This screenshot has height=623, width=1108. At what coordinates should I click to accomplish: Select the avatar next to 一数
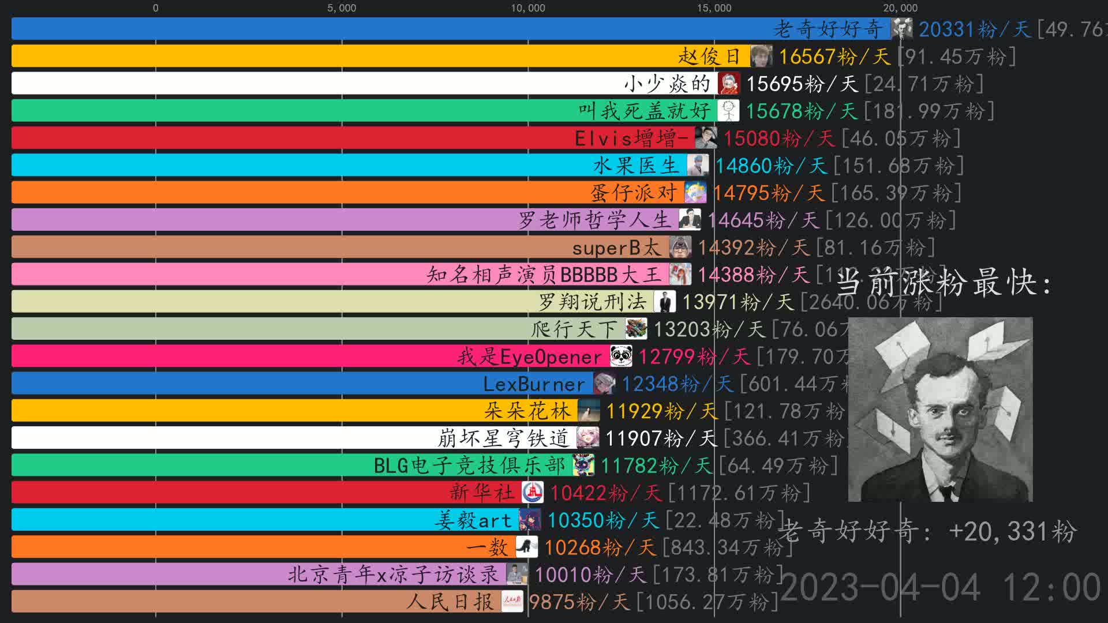click(527, 547)
